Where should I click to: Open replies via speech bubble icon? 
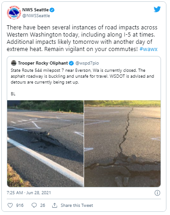pyautogui.click(x=34, y=206)
